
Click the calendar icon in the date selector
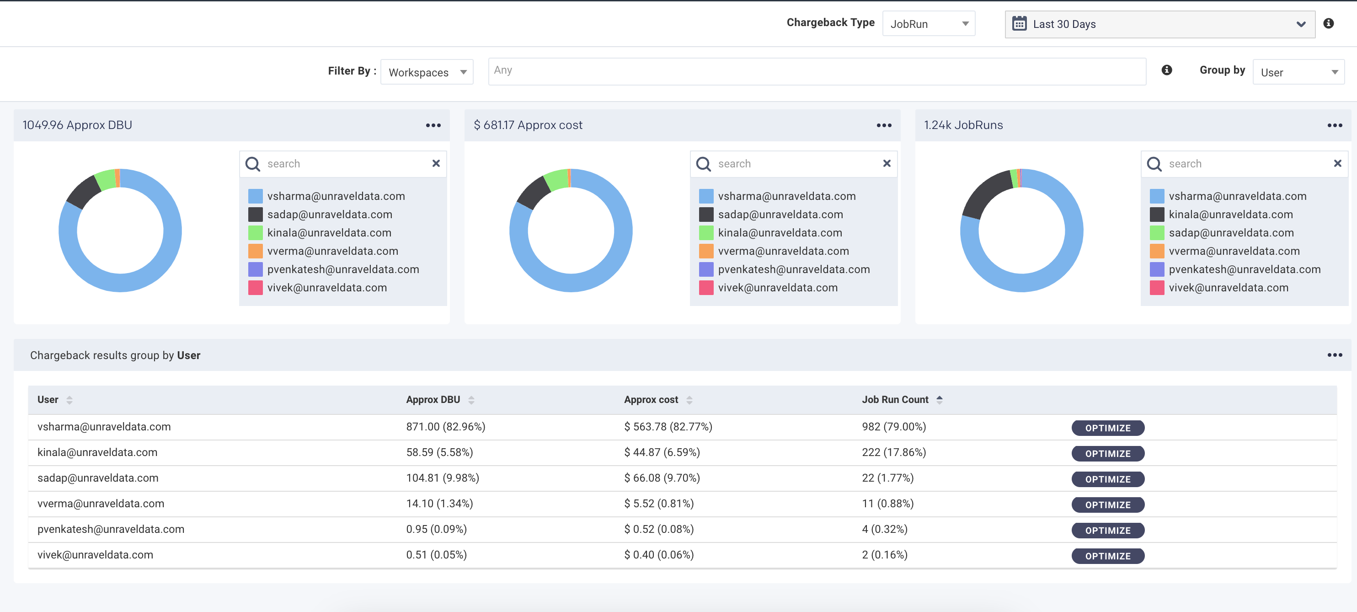point(1019,24)
